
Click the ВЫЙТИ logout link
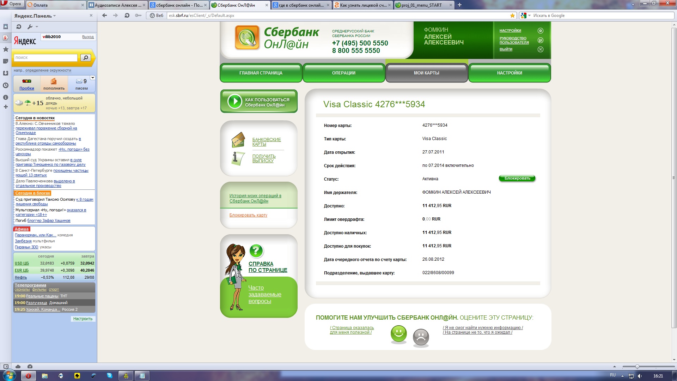(x=506, y=49)
